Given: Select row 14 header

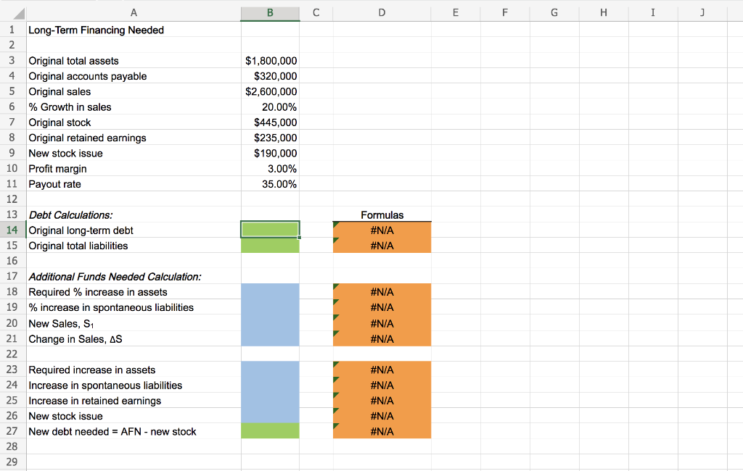Looking at the screenshot, I should [x=12, y=230].
